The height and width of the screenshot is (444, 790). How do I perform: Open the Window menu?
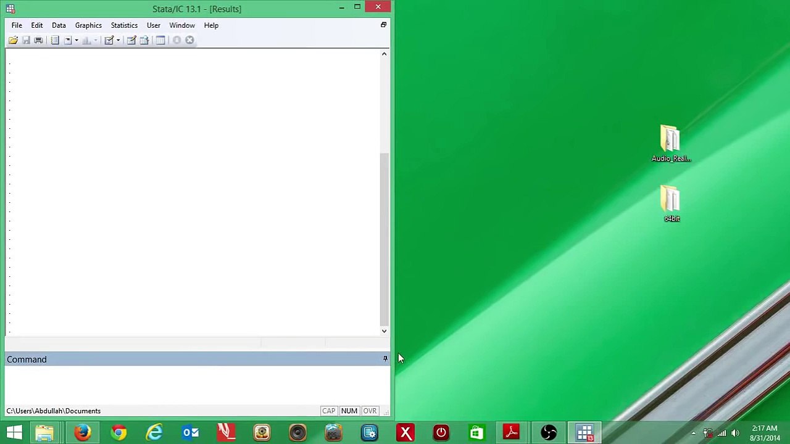(182, 25)
